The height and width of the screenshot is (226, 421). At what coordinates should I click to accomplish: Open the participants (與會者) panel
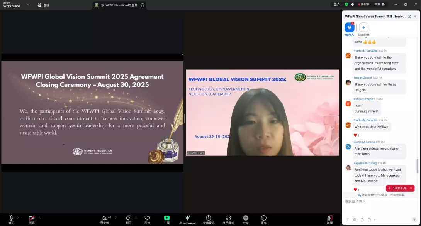pyautogui.click(x=105, y=219)
